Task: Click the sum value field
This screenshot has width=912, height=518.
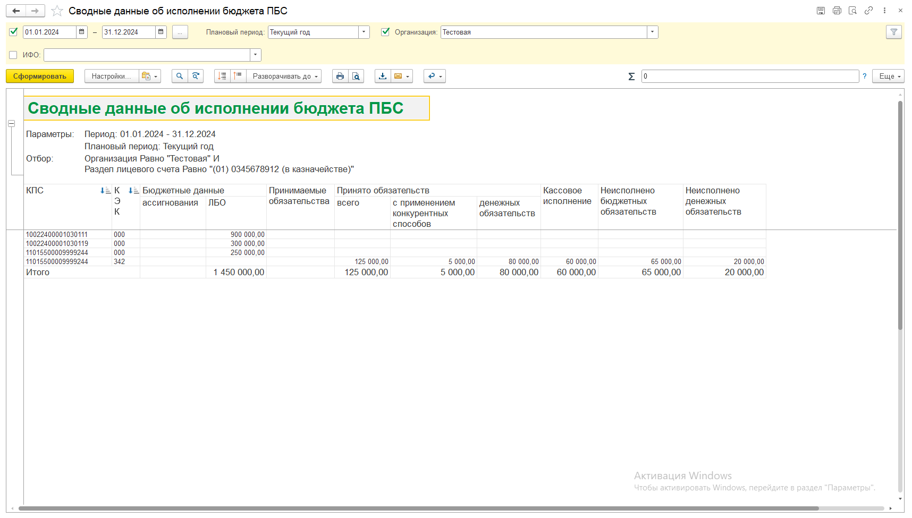Action: (x=750, y=76)
